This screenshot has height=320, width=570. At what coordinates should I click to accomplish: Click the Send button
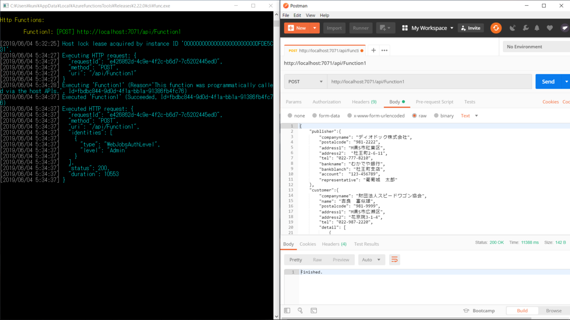pyautogui.click(x=549, y=82)
